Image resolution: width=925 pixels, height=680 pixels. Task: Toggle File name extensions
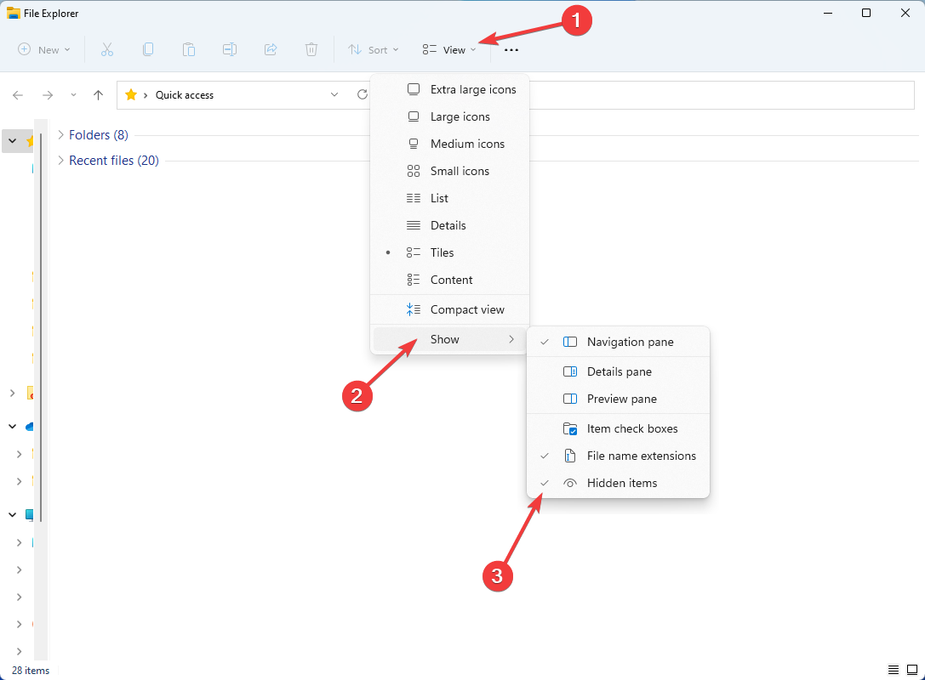tap(618, 456)
